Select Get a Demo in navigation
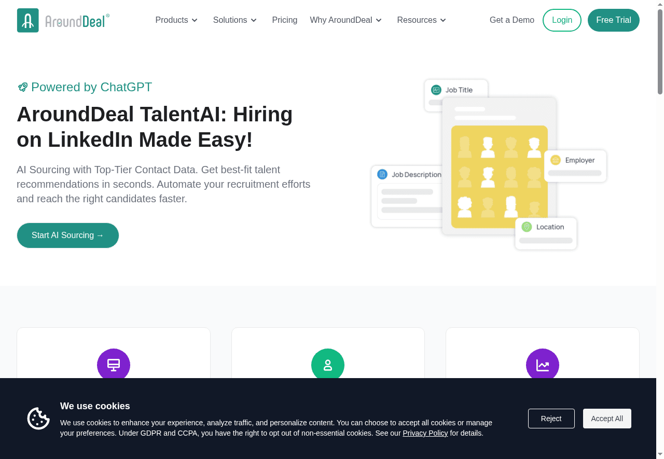664x459 pixels. pos(511,20)
